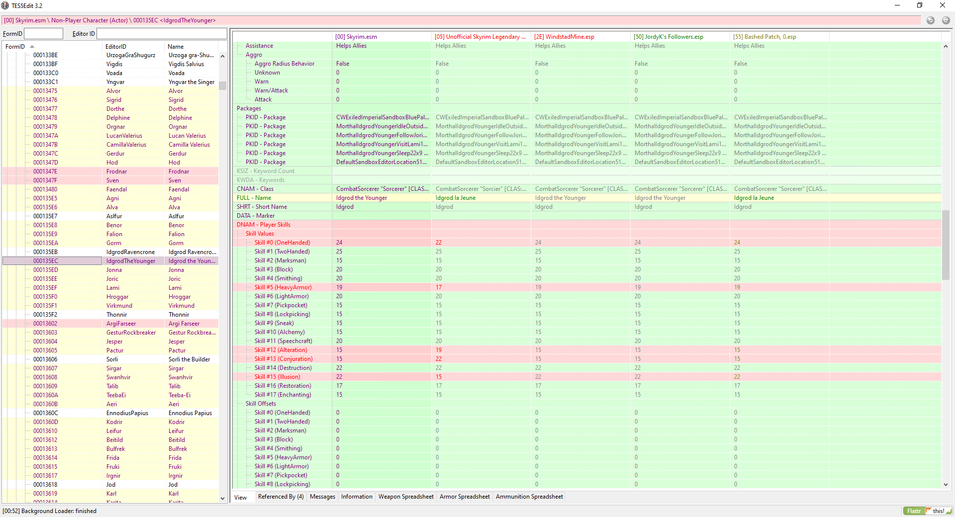This screenshot has height=517, width=955.
Task: Click the [05] Unofficial Skyrim Legendary column header
Action: (x=481, y=37)
